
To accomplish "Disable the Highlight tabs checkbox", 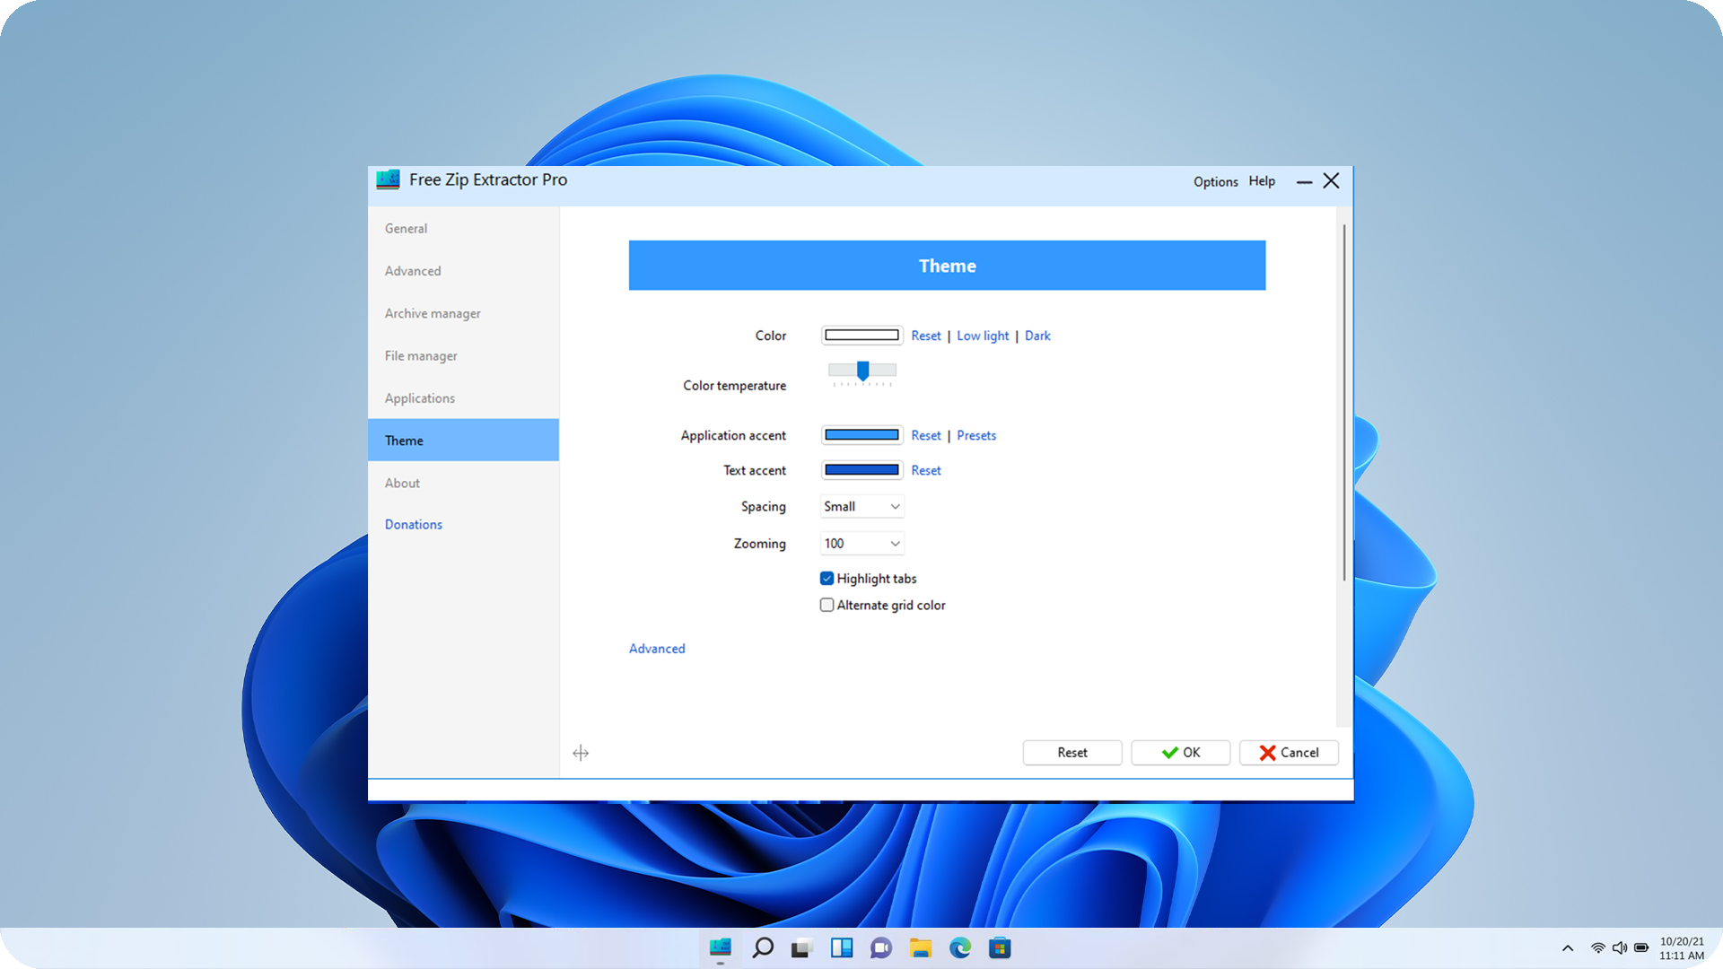I will point(827,579).
